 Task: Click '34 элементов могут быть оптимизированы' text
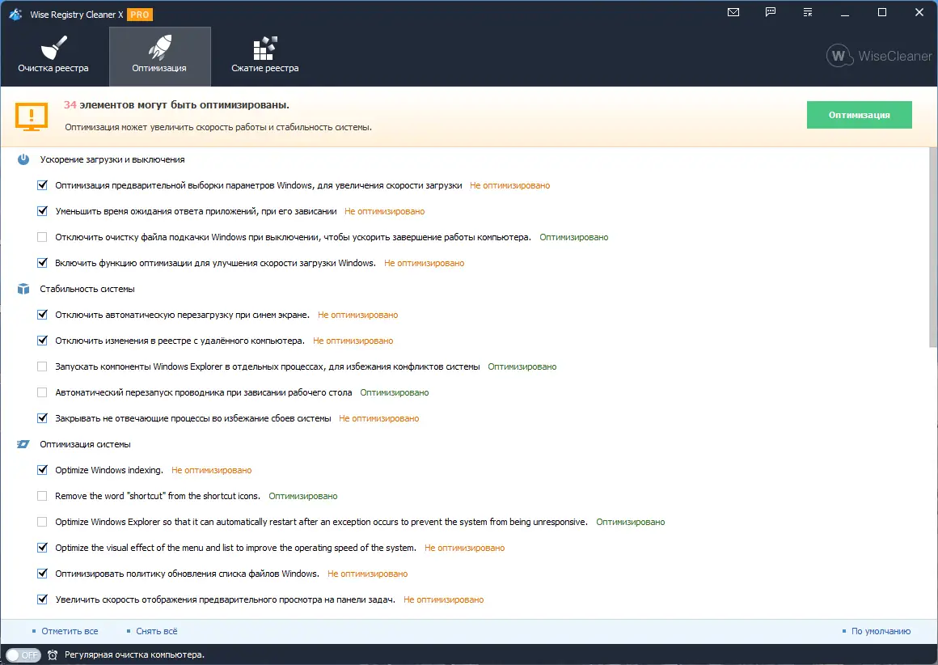click(176, 104)
